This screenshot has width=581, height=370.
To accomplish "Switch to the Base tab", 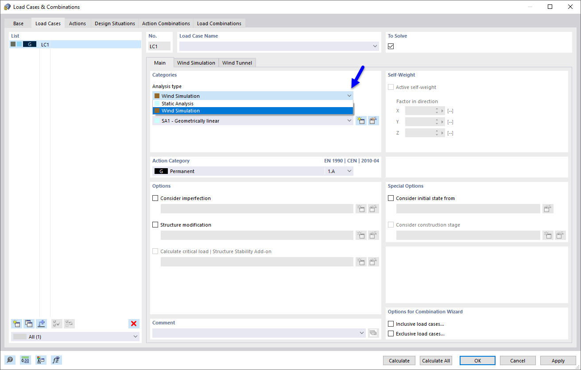I will (x=18, y=23).
